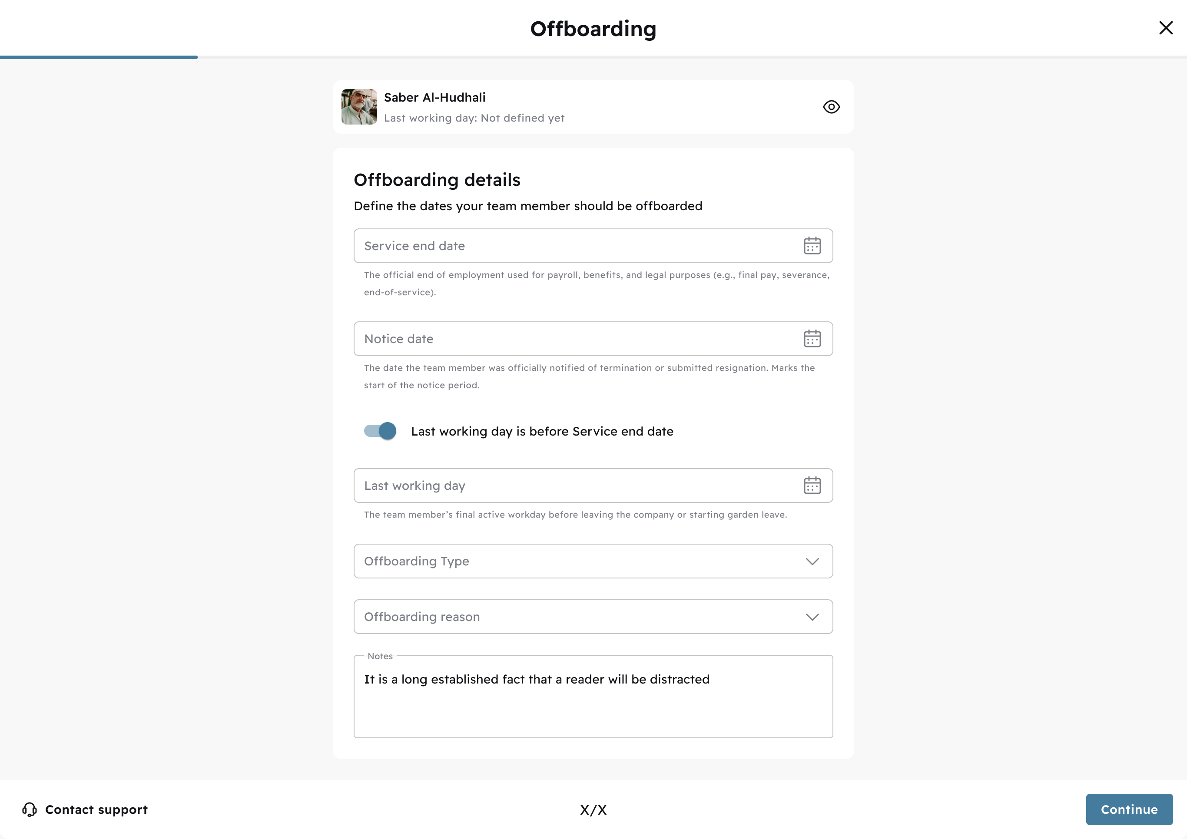Screen dimensions: 1187x839
Task: Click inside the Notes text area
Action: pos(593,697)
